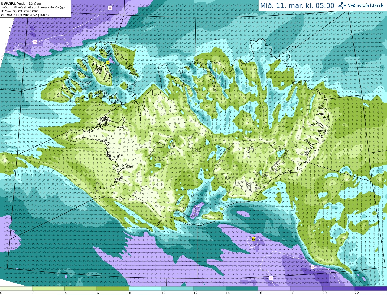Click the legend value '12'
This screenshot has height=295, width=387.
(x=195, y=293)
